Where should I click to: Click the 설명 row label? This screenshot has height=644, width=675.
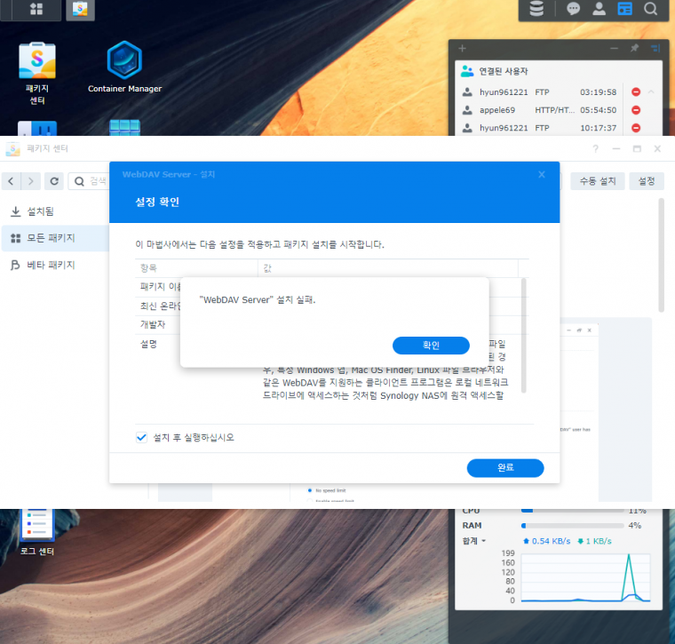pyautogui.click(x=148, y=344)
